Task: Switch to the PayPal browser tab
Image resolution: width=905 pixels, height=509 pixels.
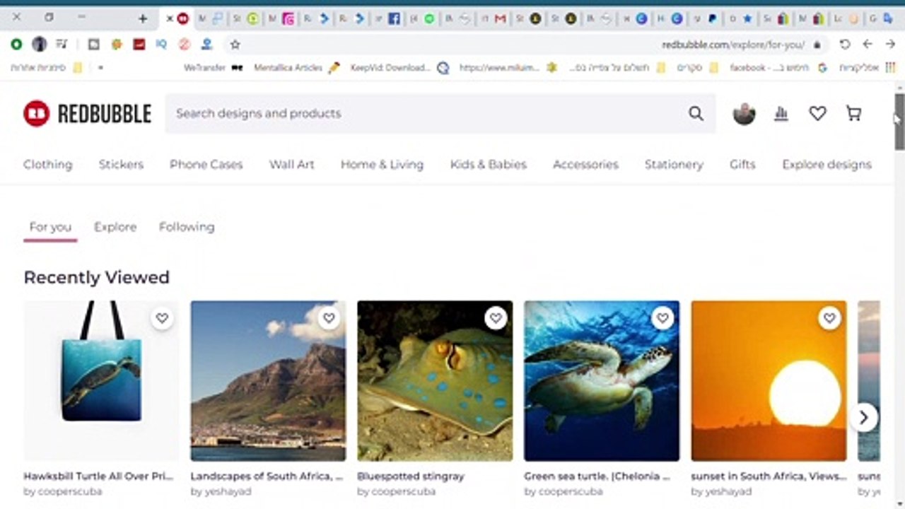Action: pyautogui.click(x=712, y=19)
